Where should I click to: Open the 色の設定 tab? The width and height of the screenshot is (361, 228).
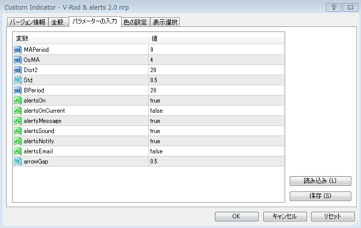point(135,22)
